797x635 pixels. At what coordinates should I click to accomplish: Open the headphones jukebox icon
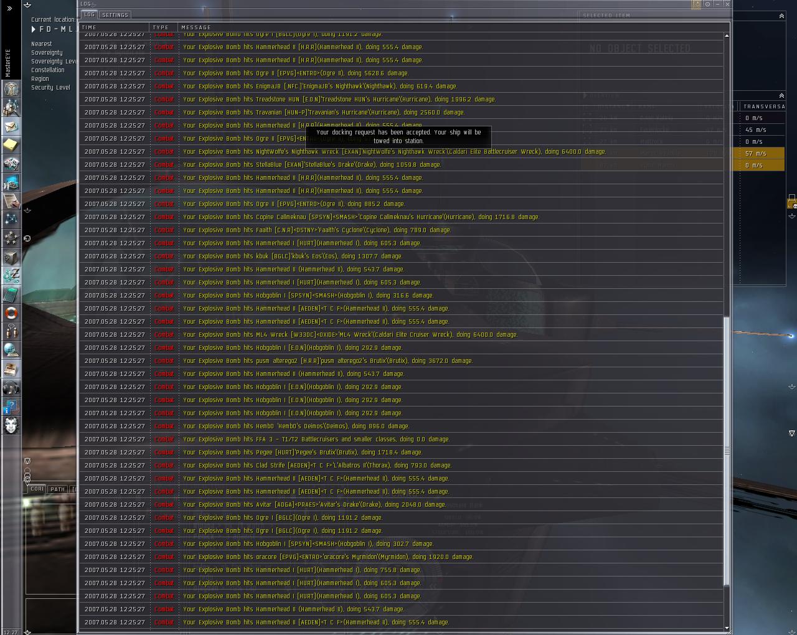click(x=11, y=388)
